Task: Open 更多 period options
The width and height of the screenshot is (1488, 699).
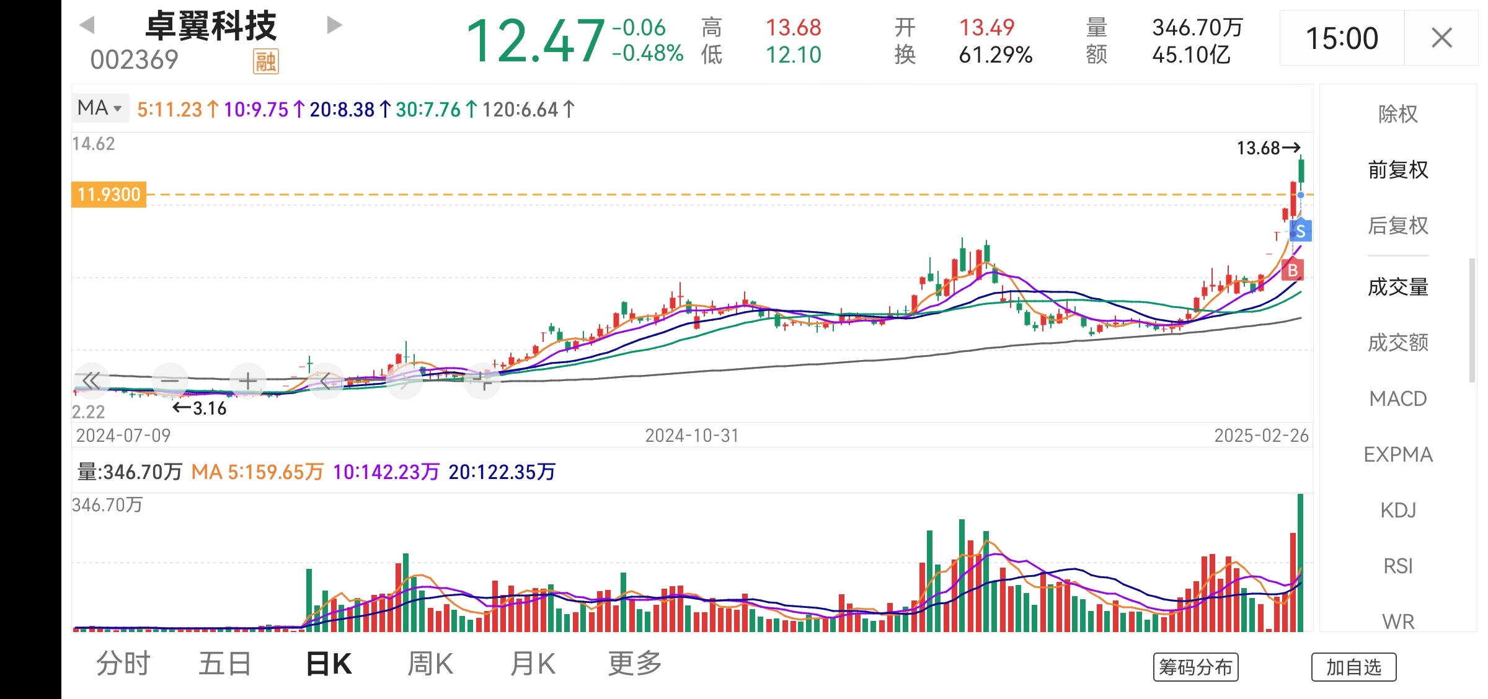Action: pyautogui.click(x=635, y=664)
